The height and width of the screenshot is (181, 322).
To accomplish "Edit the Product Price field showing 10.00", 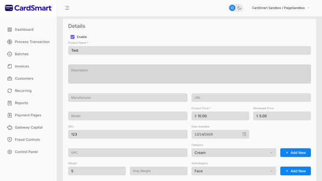I will [220, 116].
